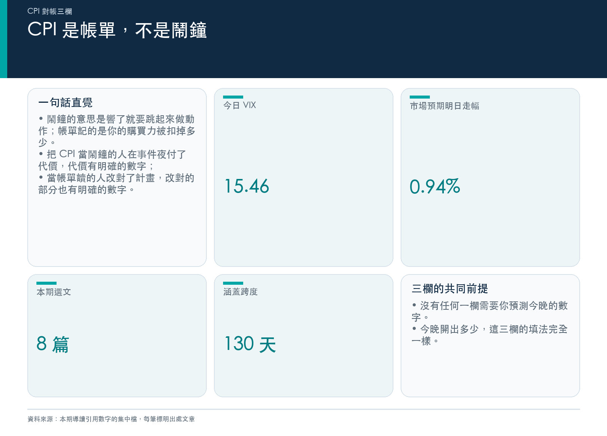Select the label '今日 VIX'
Screen dimensions: 607x436
pyautogui.click(x=240, y=105)
